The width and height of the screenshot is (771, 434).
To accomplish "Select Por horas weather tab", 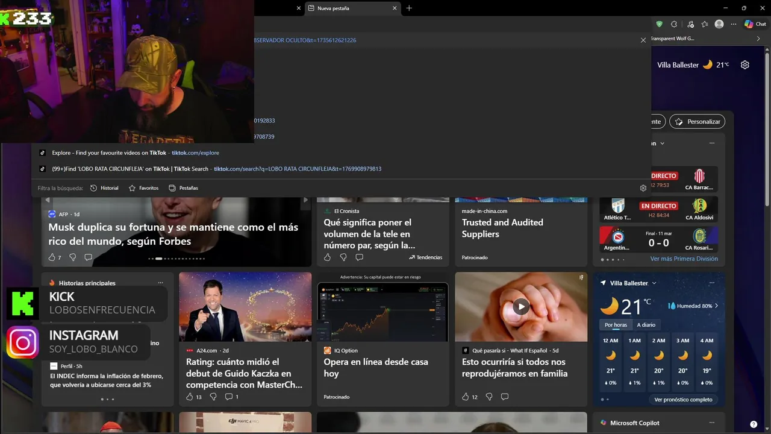I will click(x=616, y=325).
